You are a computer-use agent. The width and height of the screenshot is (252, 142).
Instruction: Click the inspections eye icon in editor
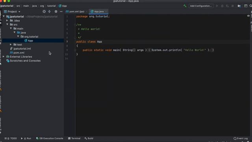pyautogui.click(x=248, y=16)
